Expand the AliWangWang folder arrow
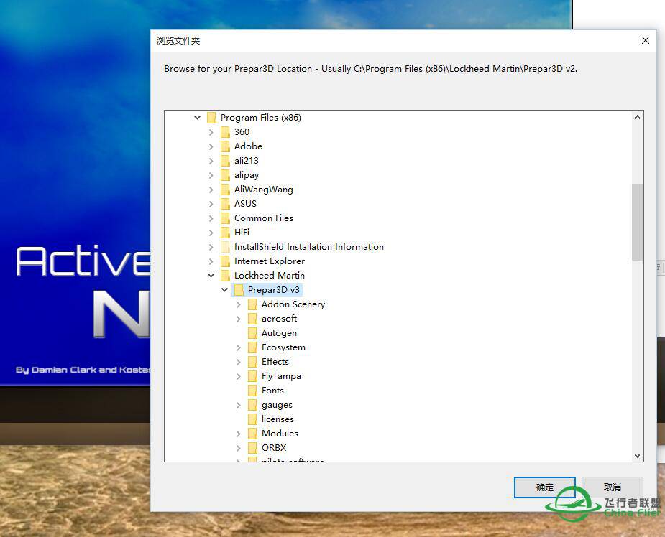 211,190
